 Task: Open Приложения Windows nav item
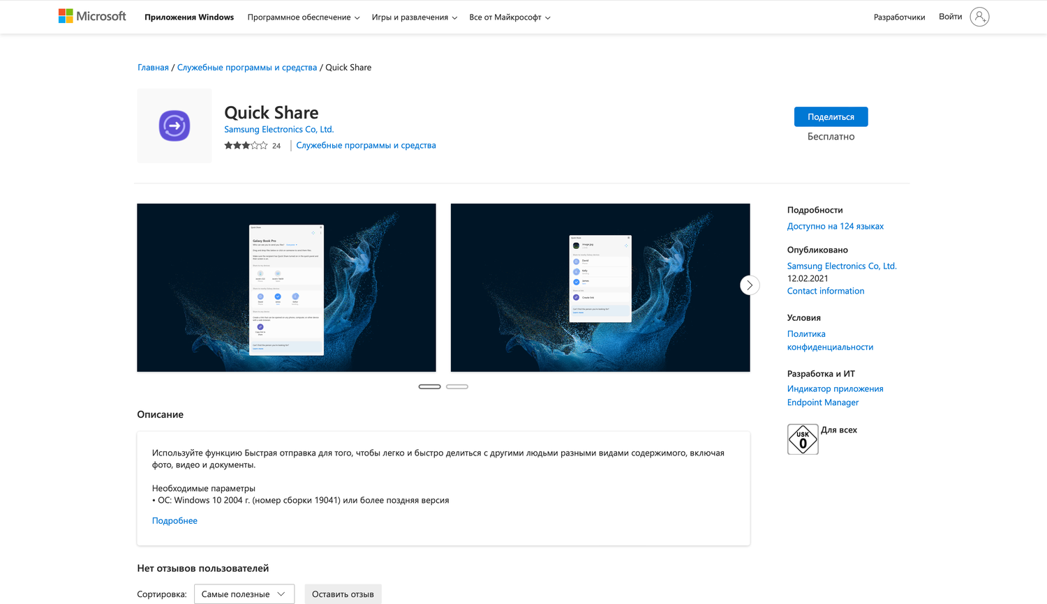coord(189,17)
